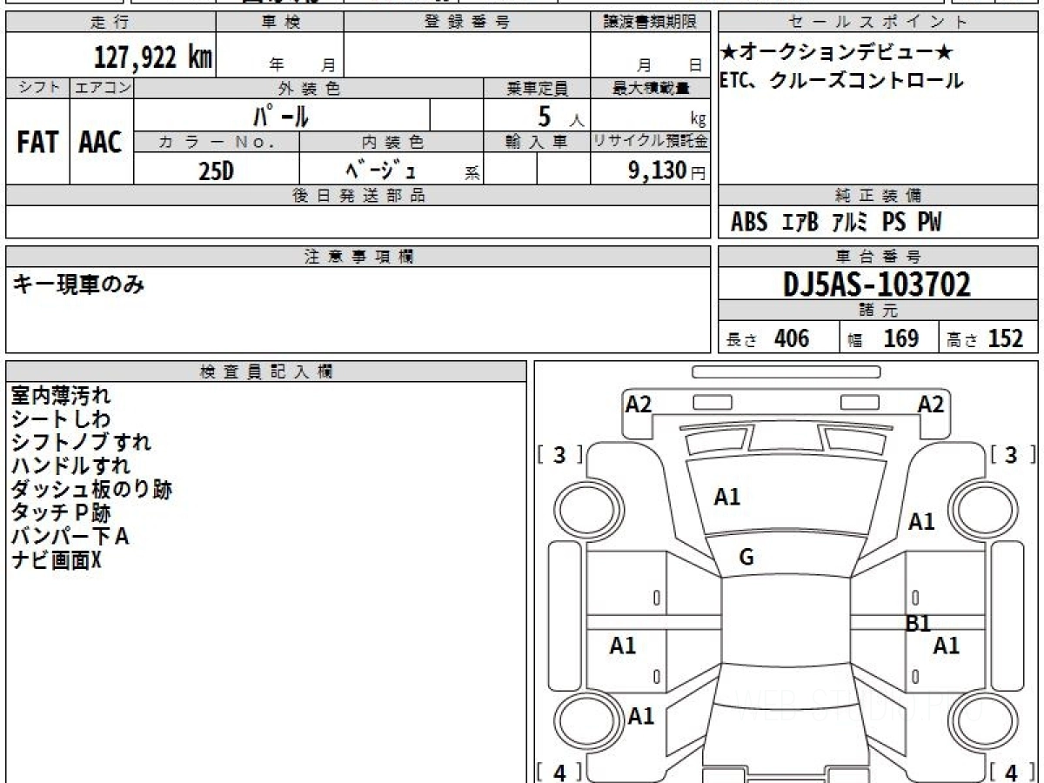Select the ETC、クルーズコントロール line

tap(841, 81)
